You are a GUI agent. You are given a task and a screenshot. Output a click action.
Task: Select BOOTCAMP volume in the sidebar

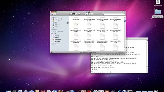(x=57, y=25)
